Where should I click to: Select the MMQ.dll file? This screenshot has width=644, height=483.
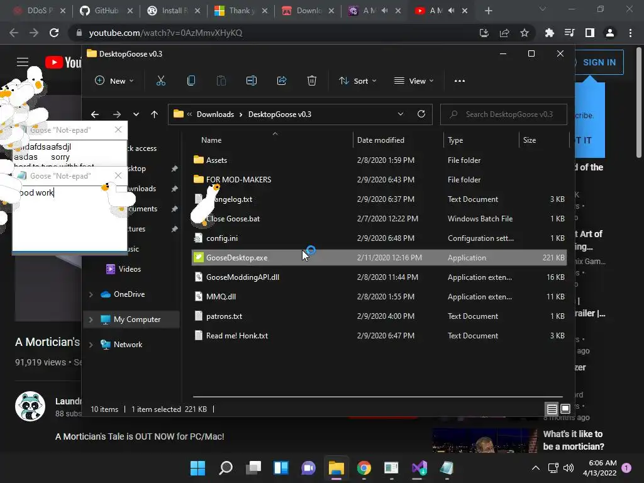click(379, 297)
